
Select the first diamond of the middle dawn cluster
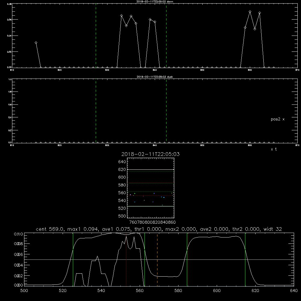pyautogui.click(x=121, y=16)
